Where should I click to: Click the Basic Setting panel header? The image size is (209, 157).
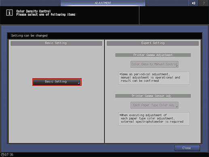[x=56, y=43]
